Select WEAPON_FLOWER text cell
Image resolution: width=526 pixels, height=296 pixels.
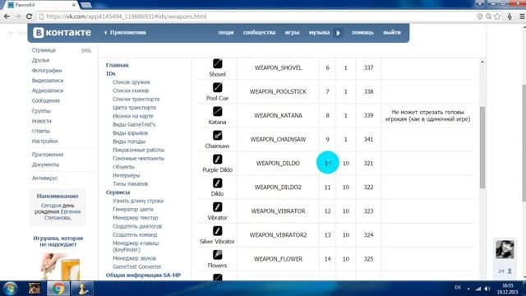[278, 259]
